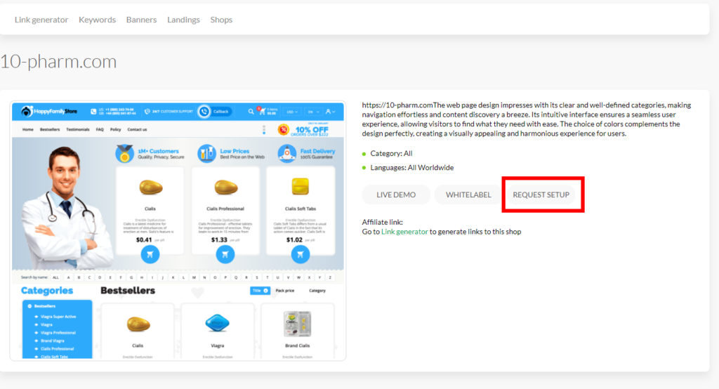Click the Low Prices icon
719x389 pixels.
(207, 154)
